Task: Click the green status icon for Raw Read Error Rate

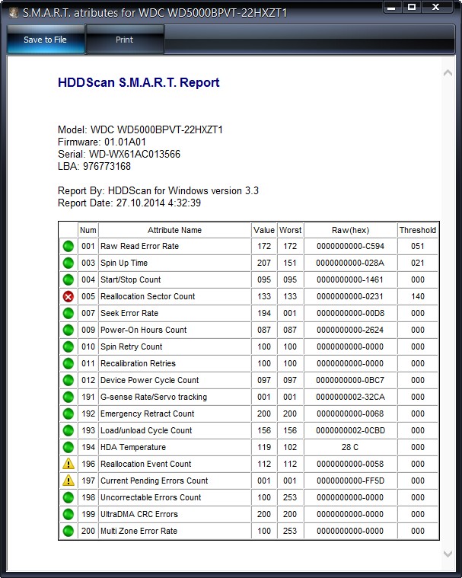Action: [69, 246]
